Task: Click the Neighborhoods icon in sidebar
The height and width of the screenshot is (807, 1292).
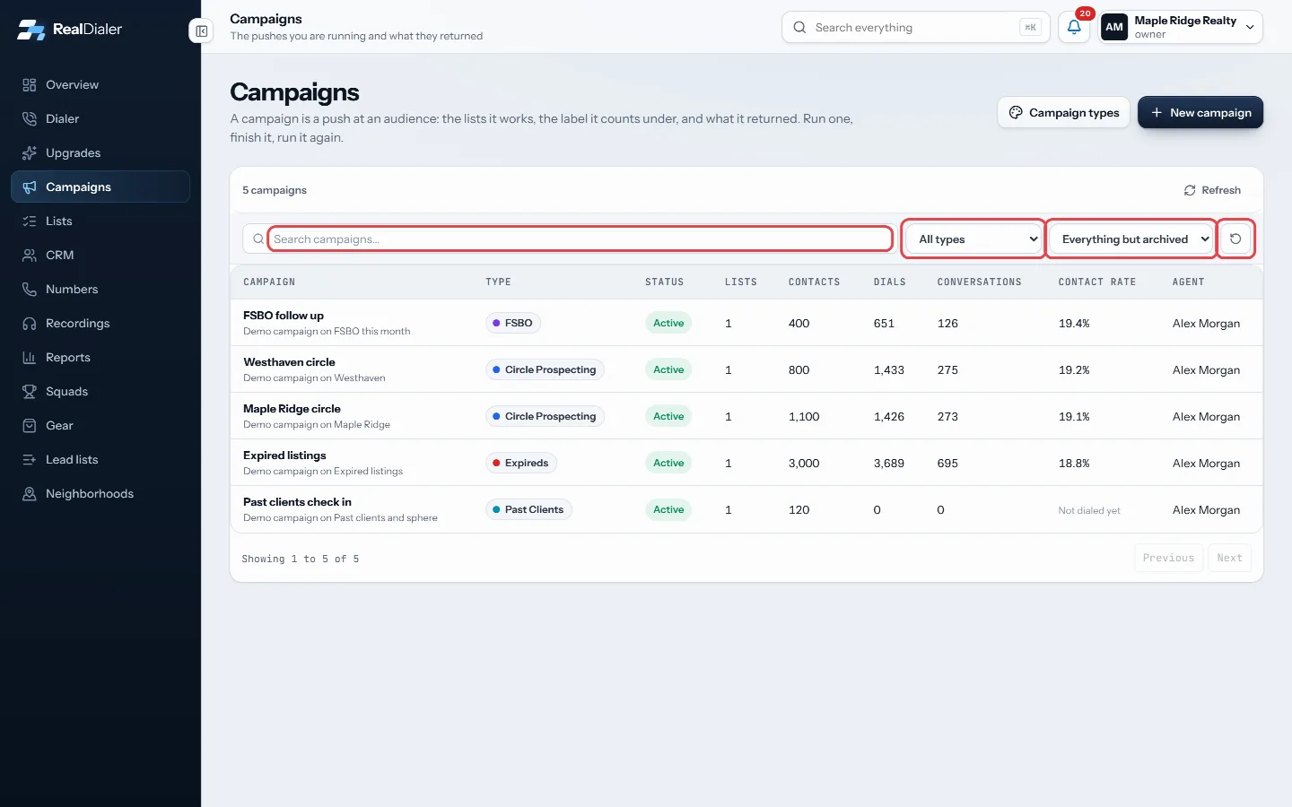Action: [30, 493]
